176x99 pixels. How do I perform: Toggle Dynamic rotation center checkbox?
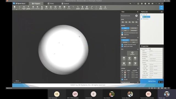(122, 45)
